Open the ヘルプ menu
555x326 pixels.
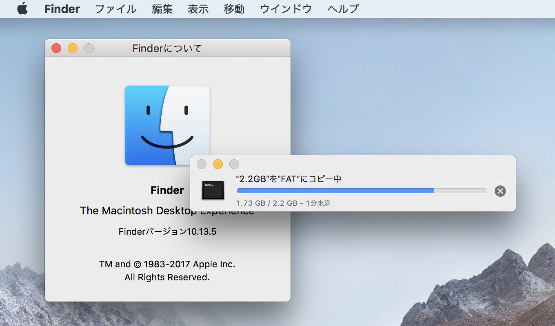pos(343,9)
